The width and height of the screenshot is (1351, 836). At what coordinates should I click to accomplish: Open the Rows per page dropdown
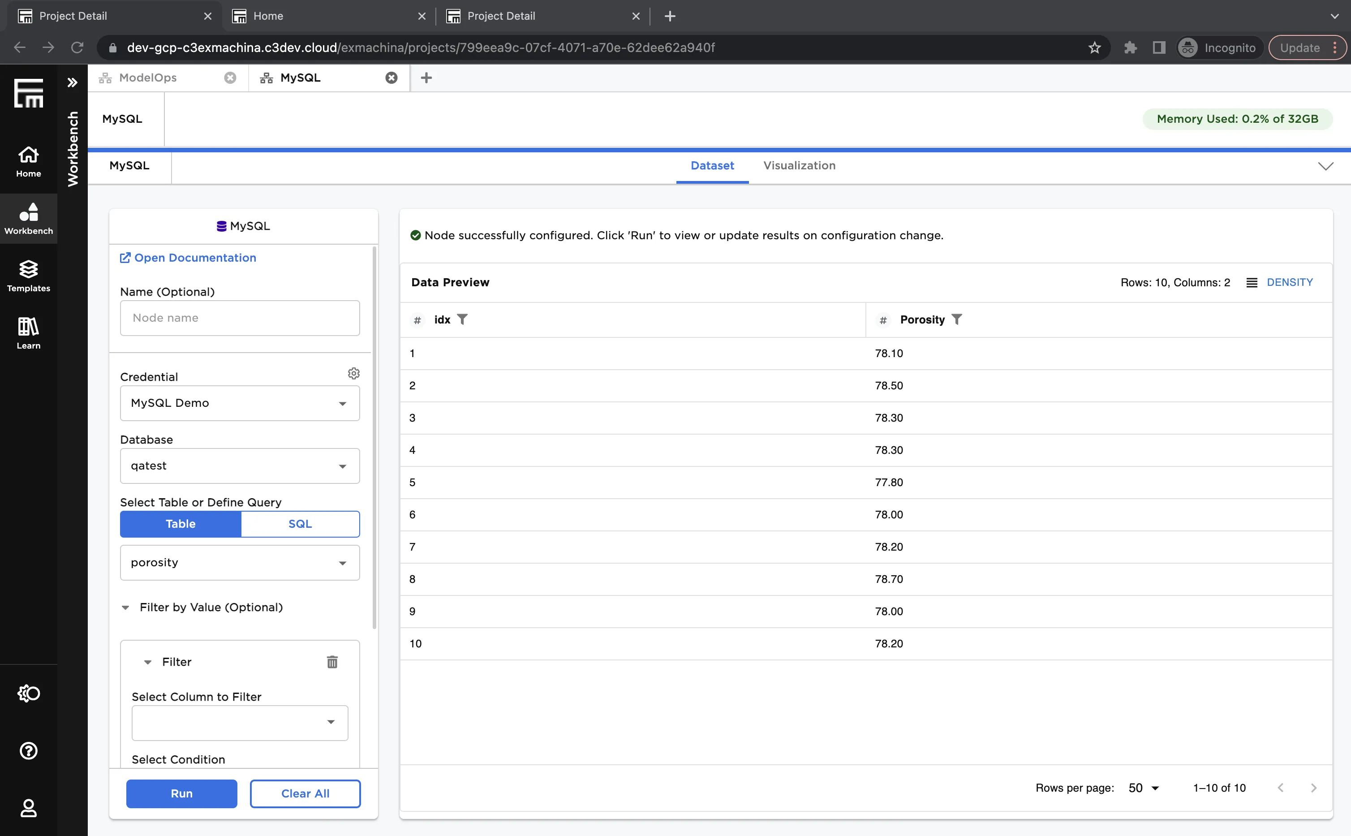pyautogui.click(x=1144, y=787)
